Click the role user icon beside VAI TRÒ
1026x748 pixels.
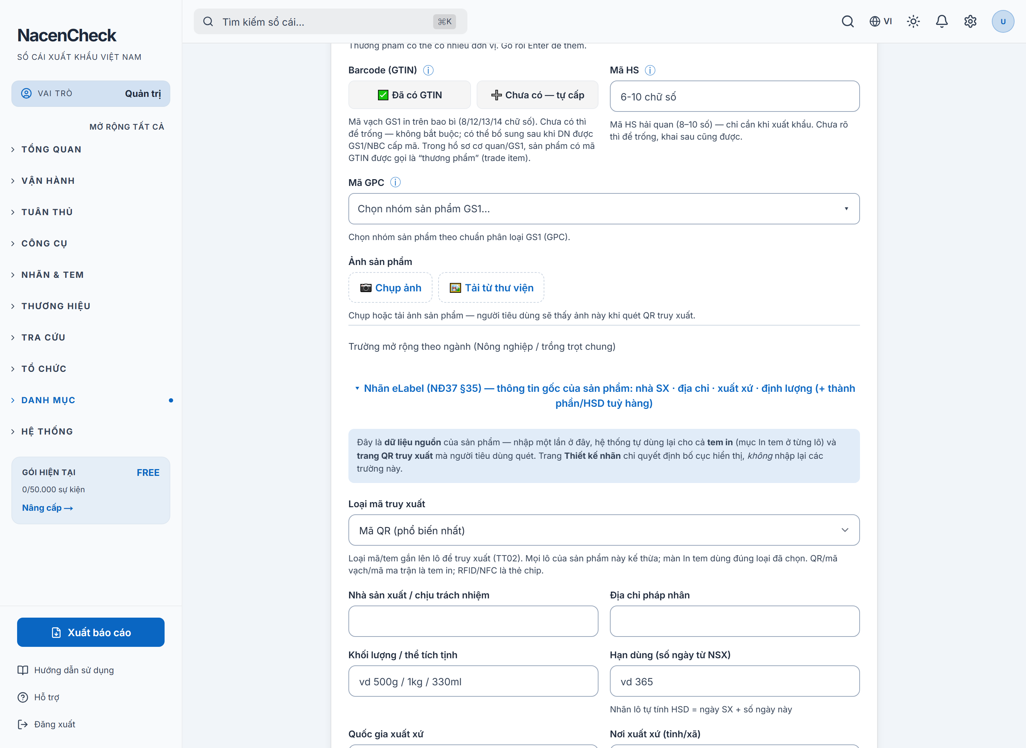pos(26,93)
